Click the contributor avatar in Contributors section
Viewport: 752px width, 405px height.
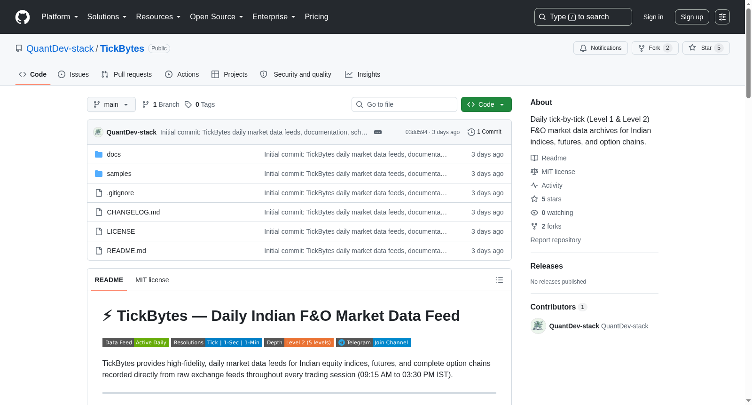[x=538, y=326]
